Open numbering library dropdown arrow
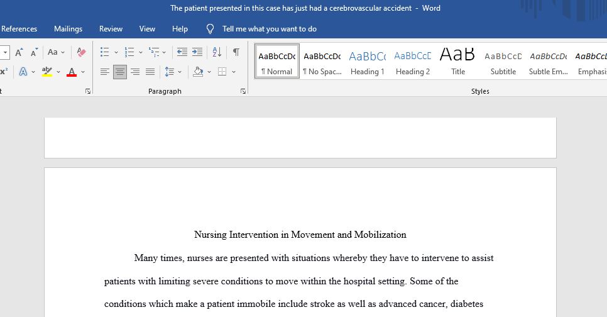Image resolution: width=607 pixels, height=317 pixels. click(141, 52)
